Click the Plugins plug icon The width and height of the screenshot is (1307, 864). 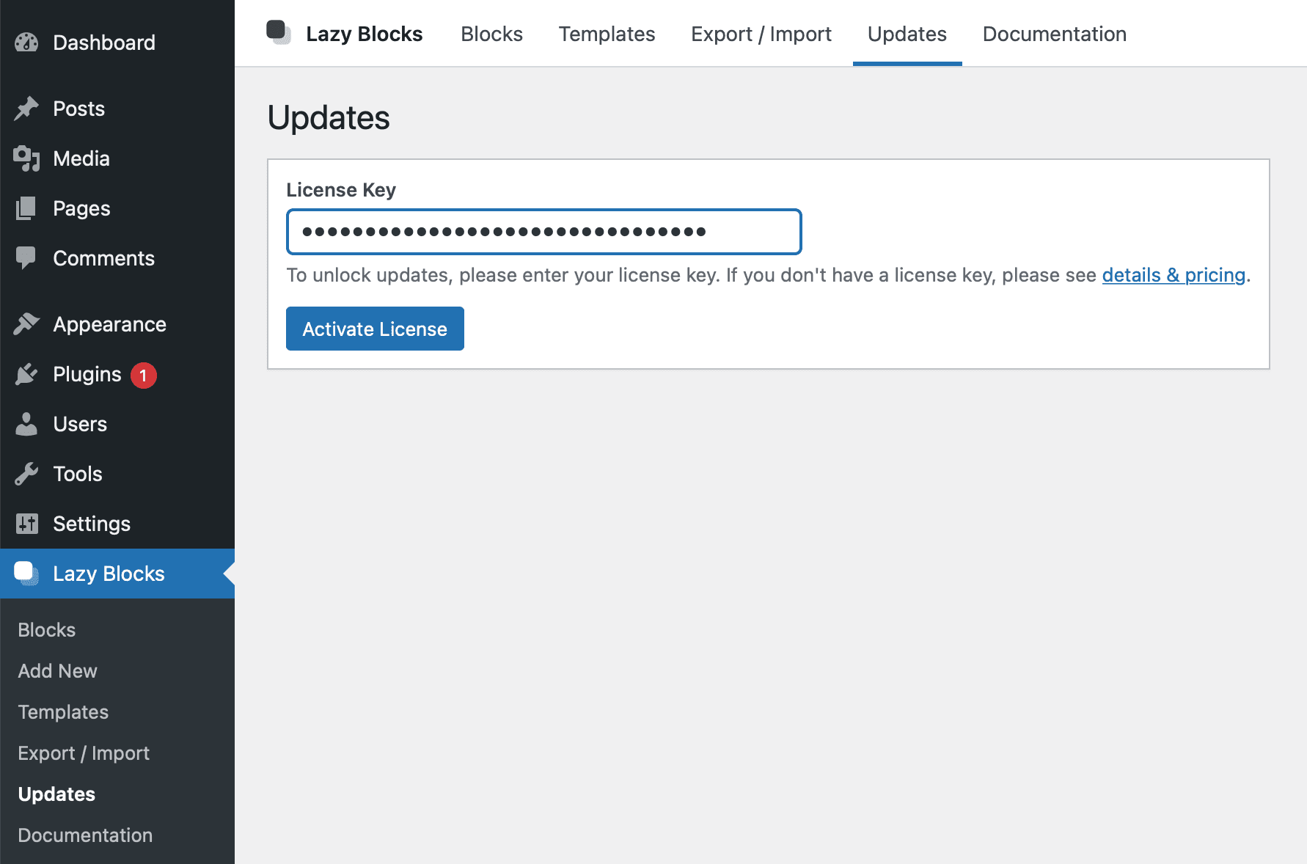click(26, 374)
